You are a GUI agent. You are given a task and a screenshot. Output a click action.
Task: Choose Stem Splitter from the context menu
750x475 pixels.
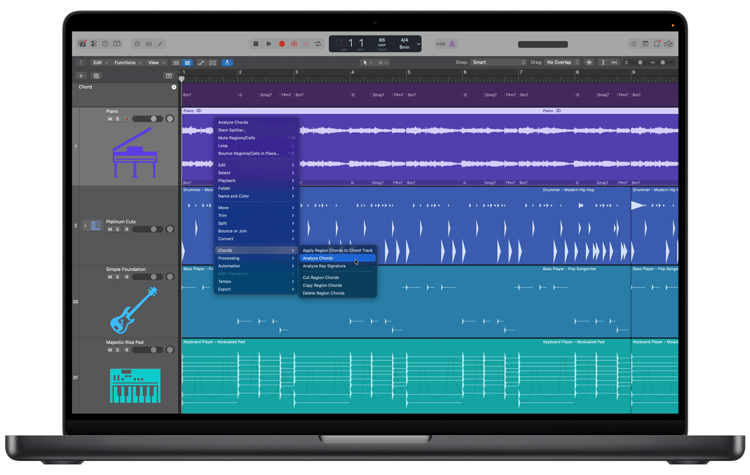coord(232,130)
